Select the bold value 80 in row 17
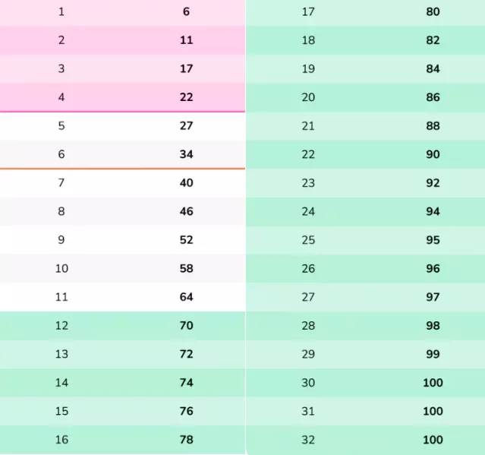485x455 pixels. pyautogui.click(x=433, y=12)
